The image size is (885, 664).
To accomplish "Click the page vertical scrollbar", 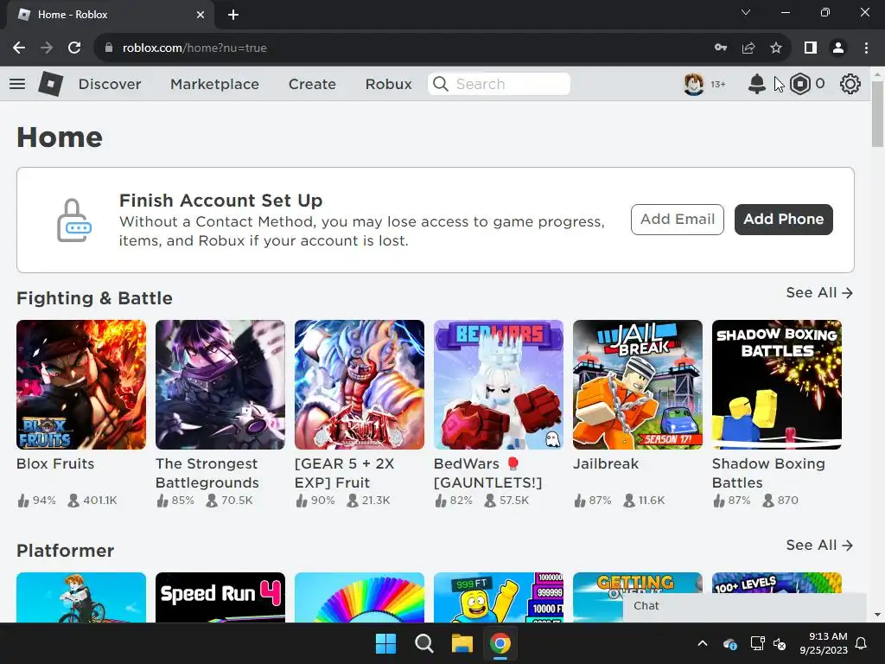I will tap(877, 113).
